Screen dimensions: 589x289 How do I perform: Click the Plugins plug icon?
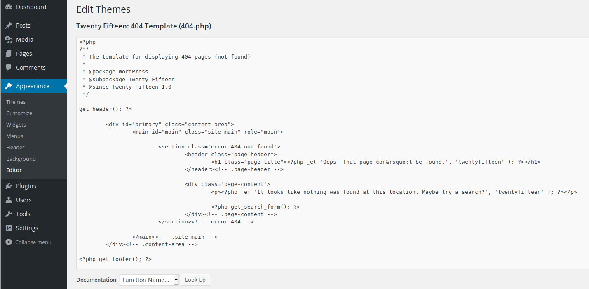point(9,186)
